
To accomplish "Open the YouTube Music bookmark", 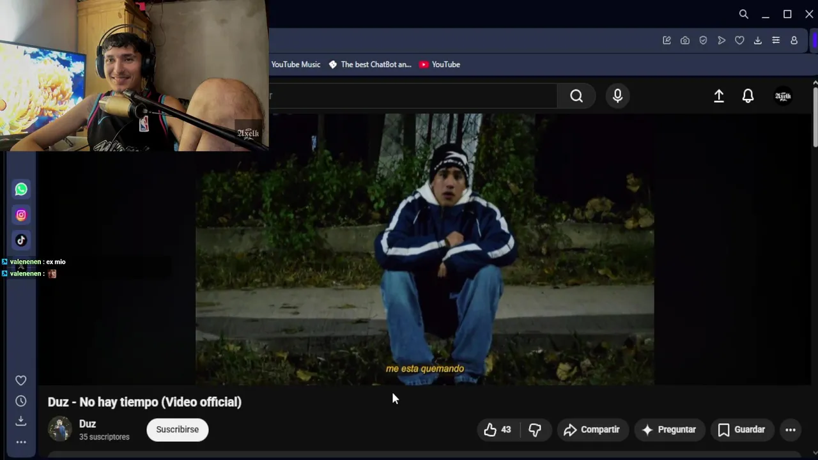I will tap(295, 65).
